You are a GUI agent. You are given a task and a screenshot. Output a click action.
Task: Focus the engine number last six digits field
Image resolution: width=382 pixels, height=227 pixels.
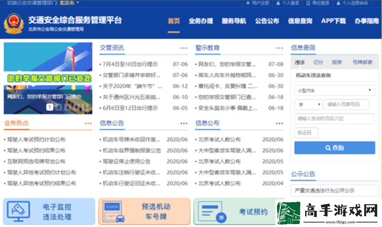(334, 118)
